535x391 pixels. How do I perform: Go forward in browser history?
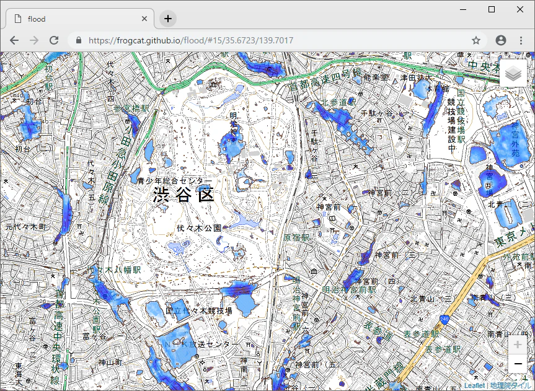tap(34, 40)
